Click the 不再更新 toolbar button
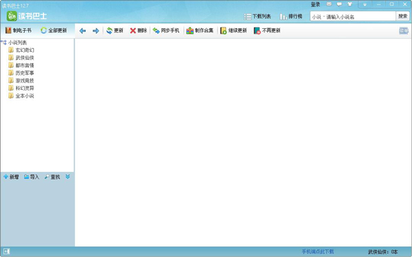This screenshot has height=257, width=412. point(267,31)
